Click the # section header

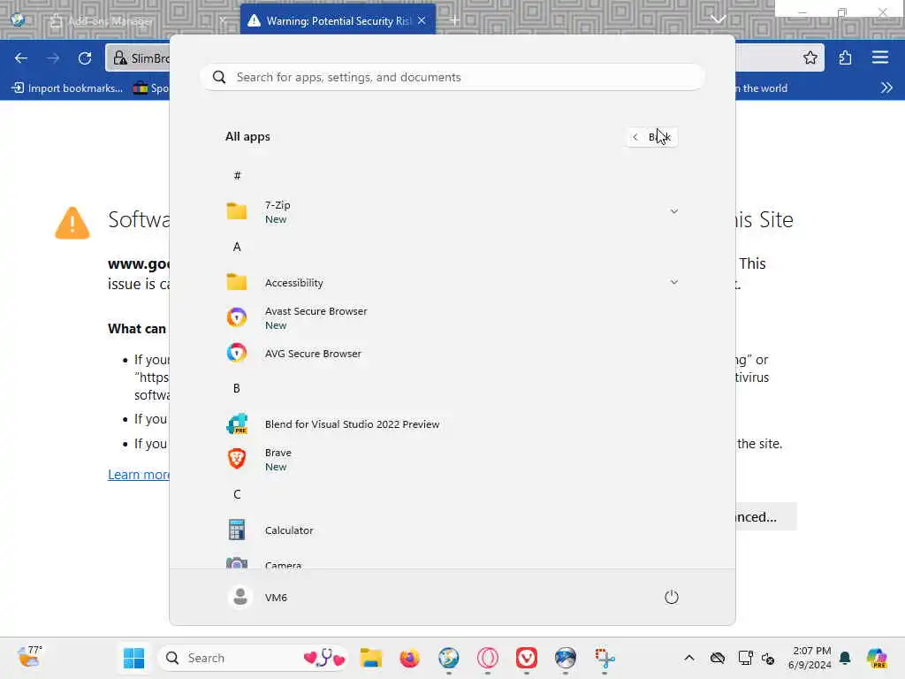(237, 176)
